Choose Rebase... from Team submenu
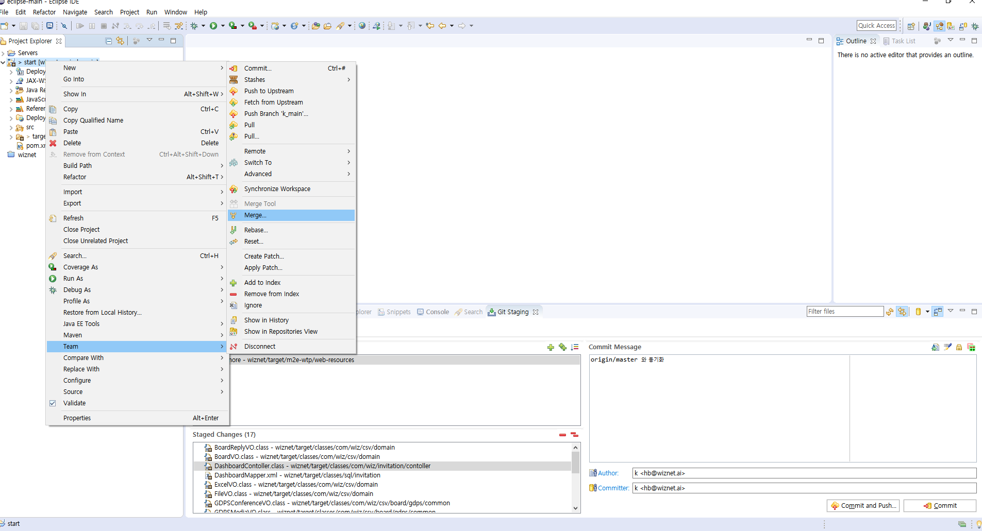The height and width of the screenshot is (531, 982). click(x=291, y=230)
